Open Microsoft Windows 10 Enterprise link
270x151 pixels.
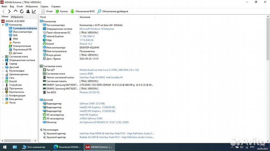97,29
